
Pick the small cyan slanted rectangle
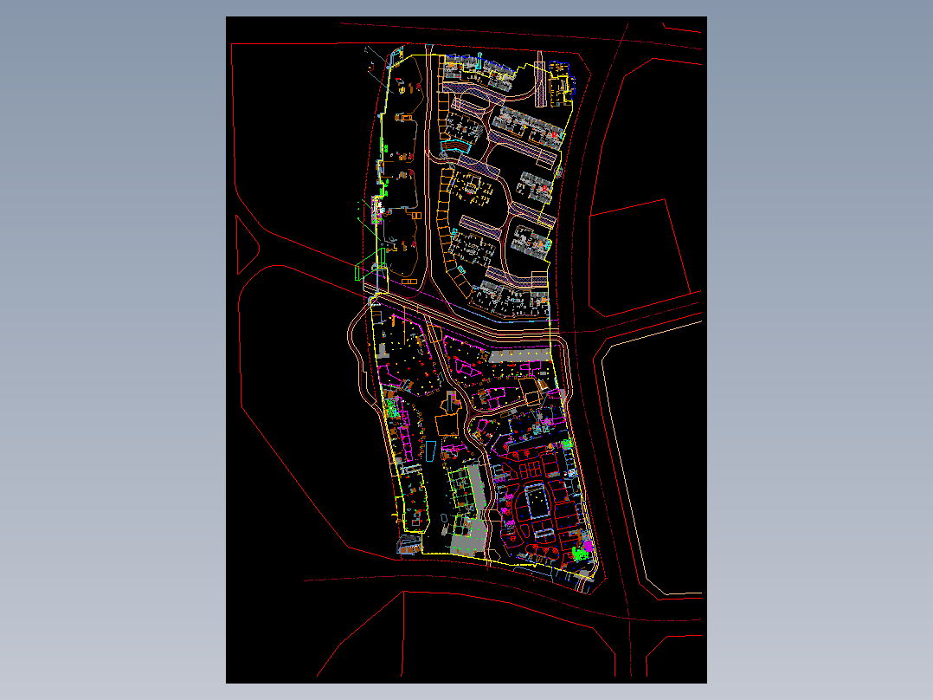coord(430,450)
